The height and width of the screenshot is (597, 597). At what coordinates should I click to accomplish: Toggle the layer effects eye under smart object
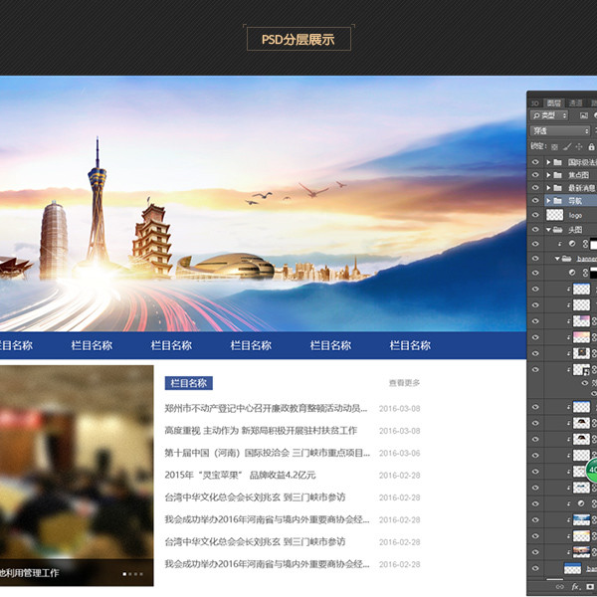(586, 383)
